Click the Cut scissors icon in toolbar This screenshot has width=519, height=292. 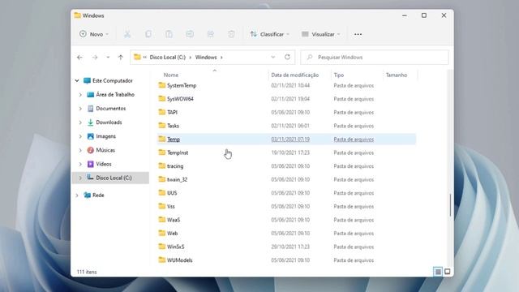(x=127, y=34)
